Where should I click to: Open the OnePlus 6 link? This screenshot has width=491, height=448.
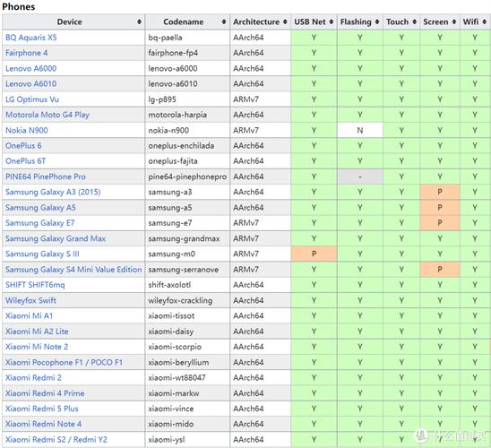click(x=23, y=145)
